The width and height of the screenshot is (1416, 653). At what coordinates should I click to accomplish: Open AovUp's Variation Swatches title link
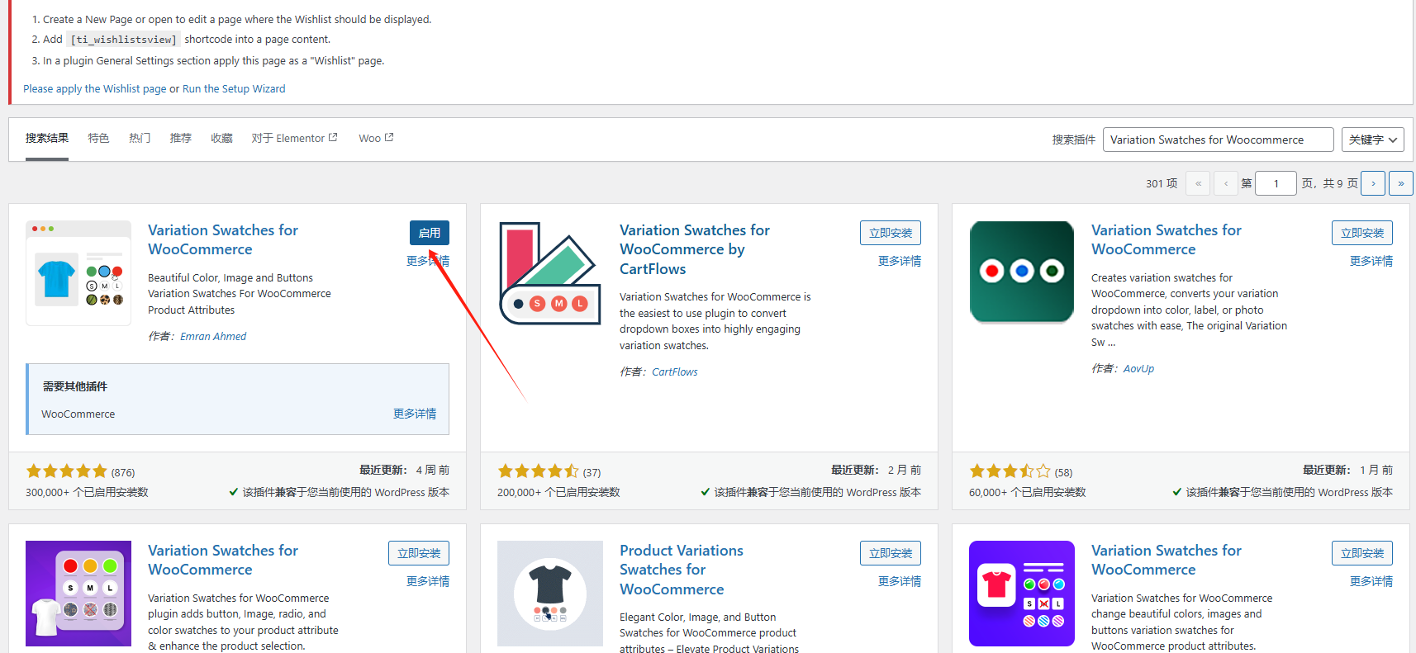[1167, 239]
